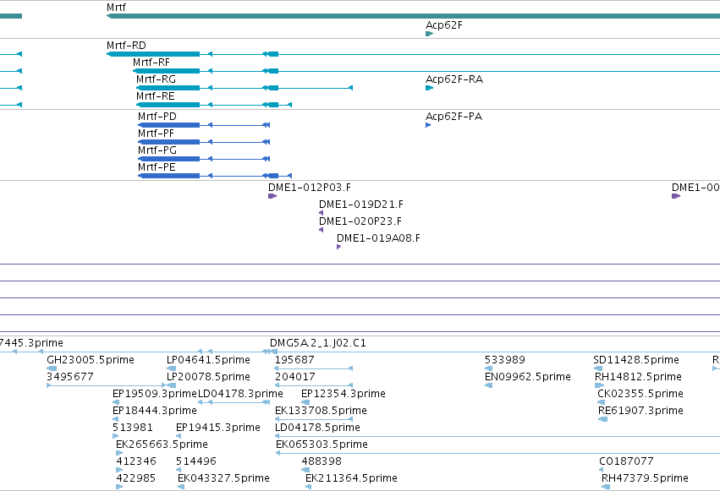Click the 412346 feature glyph

point(119,470)
